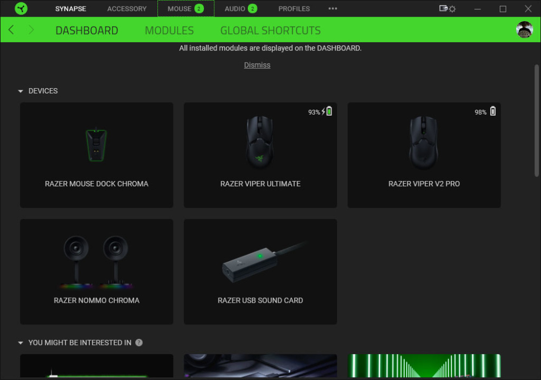The height and width of the screenshot is (380, 541).
Task: Click the Razer Viper V2 Pro label
Action: 424,184
